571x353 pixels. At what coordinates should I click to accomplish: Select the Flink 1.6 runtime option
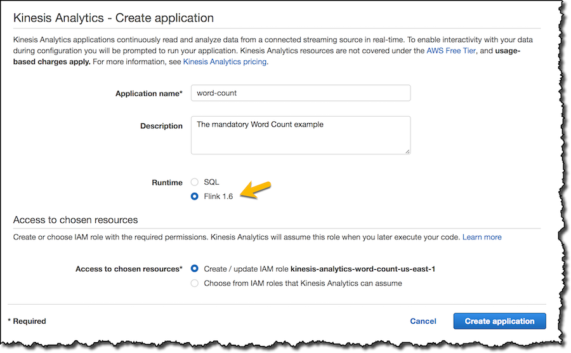(195, 196)
